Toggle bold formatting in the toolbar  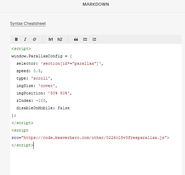click(16, 39)
